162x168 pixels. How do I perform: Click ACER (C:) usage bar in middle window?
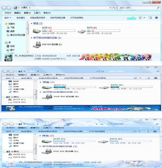(75, 87)
